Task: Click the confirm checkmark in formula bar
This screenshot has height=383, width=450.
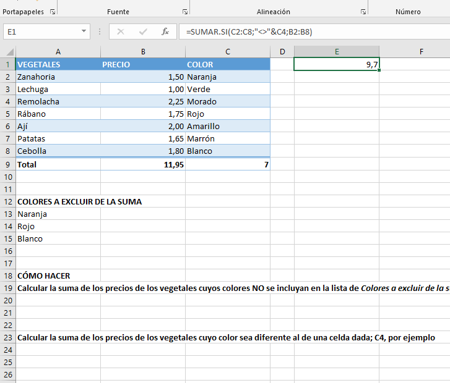Action: click(143, 32)
